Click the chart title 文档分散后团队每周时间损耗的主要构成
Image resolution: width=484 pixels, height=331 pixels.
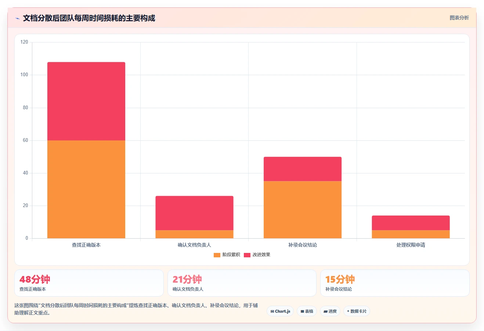(89, 18)
